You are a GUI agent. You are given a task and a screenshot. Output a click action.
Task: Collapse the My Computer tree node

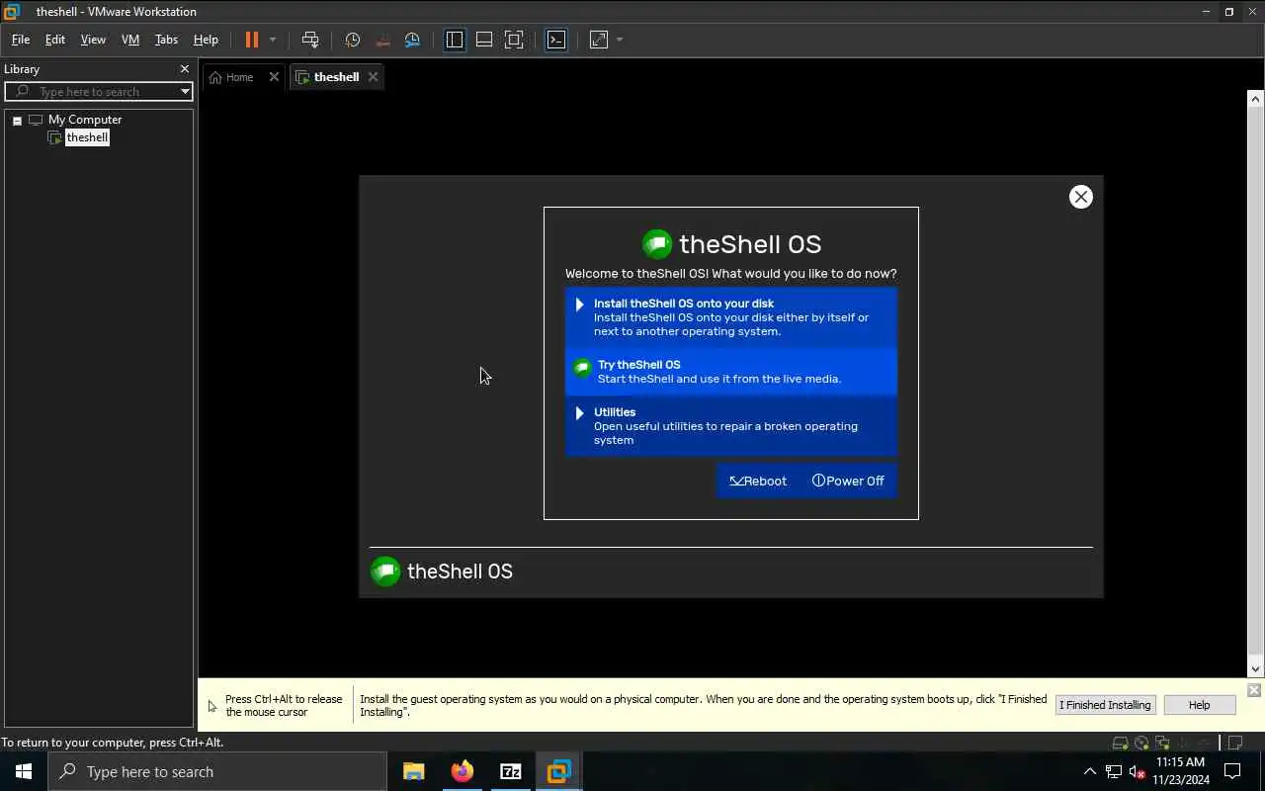pyautogui.click(x=17, y=120)
